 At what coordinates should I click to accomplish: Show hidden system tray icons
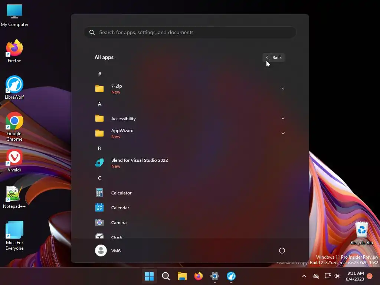click(304, 276)
